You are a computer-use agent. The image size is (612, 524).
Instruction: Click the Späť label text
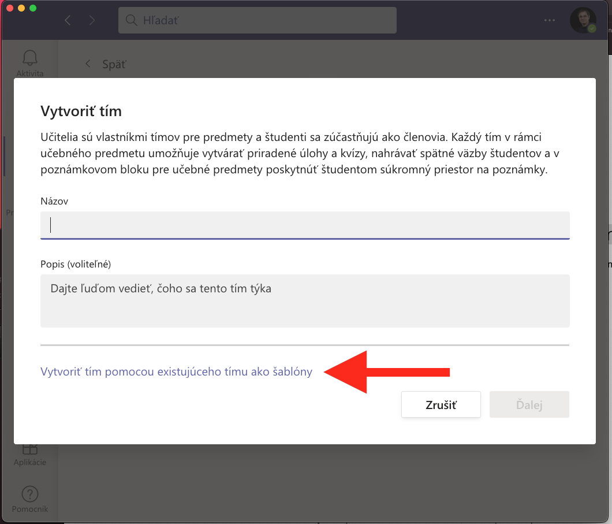point(114,64)
